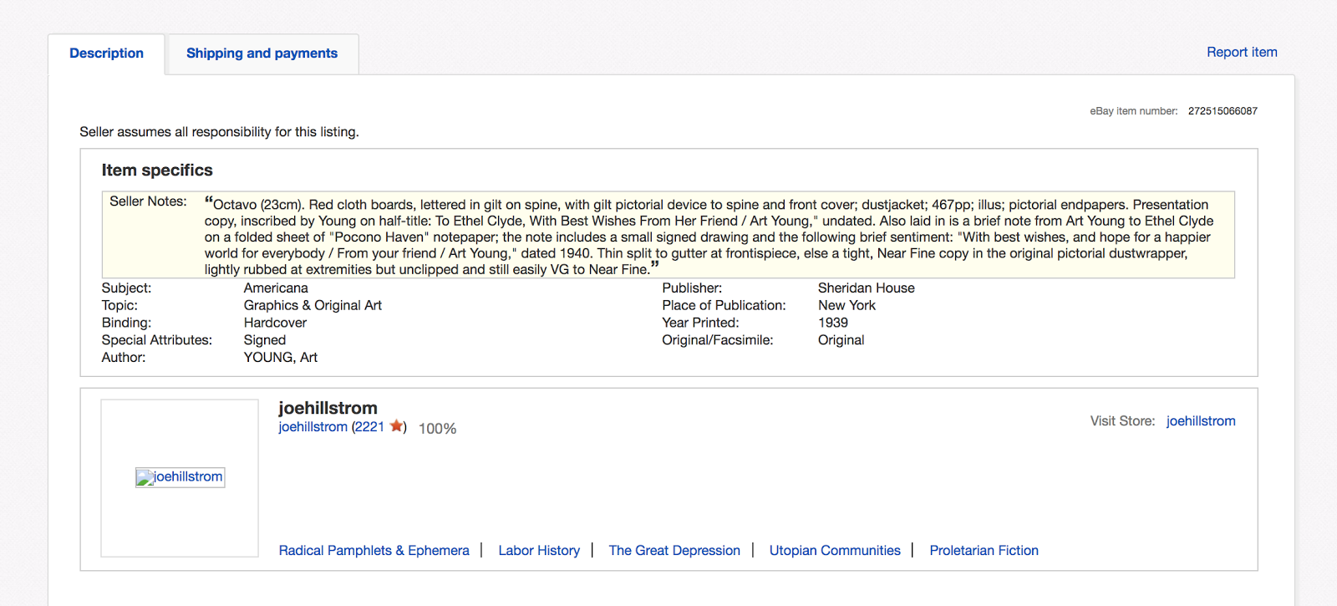
Task: Visit the joehillstrom store link
Action: [1200, 421]
